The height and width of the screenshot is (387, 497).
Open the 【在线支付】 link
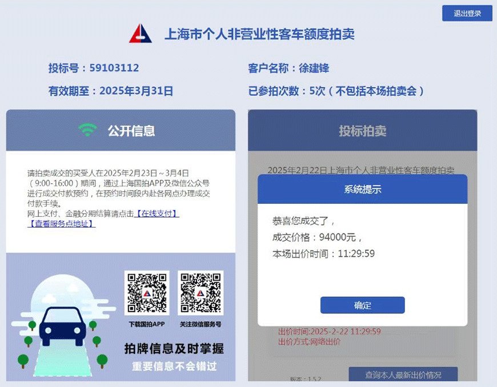point(157,214)
